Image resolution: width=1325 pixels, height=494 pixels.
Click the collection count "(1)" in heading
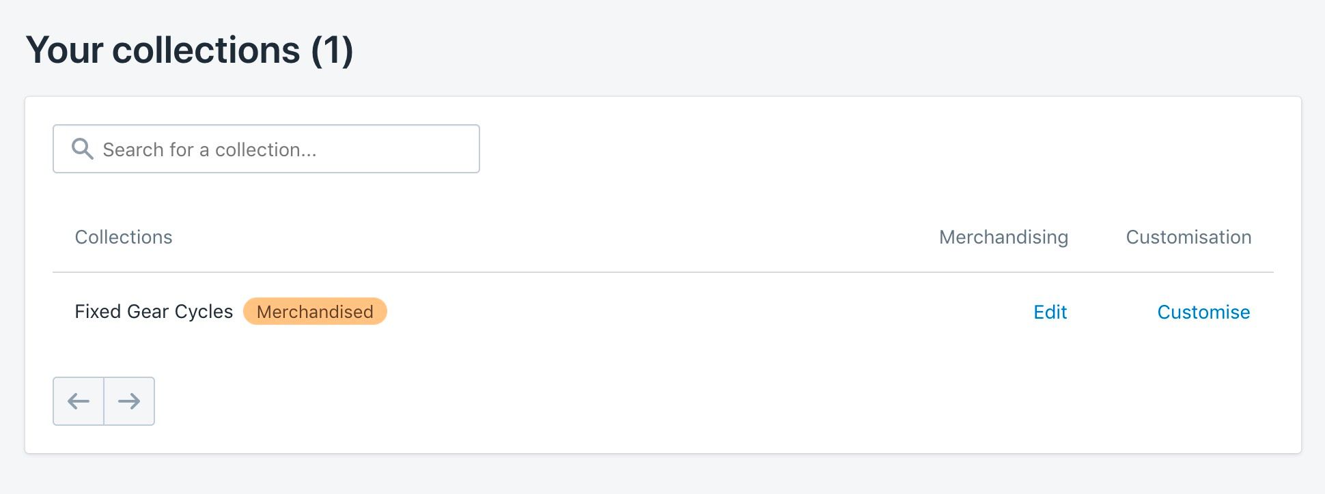pyautogui.click(x=332, y=50)
